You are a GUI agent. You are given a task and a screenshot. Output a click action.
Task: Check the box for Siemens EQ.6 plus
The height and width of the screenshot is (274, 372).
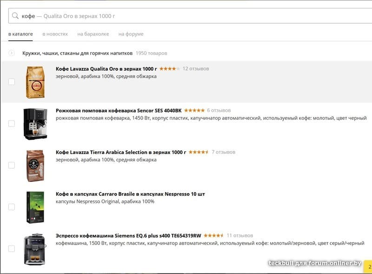coord(12,249)
